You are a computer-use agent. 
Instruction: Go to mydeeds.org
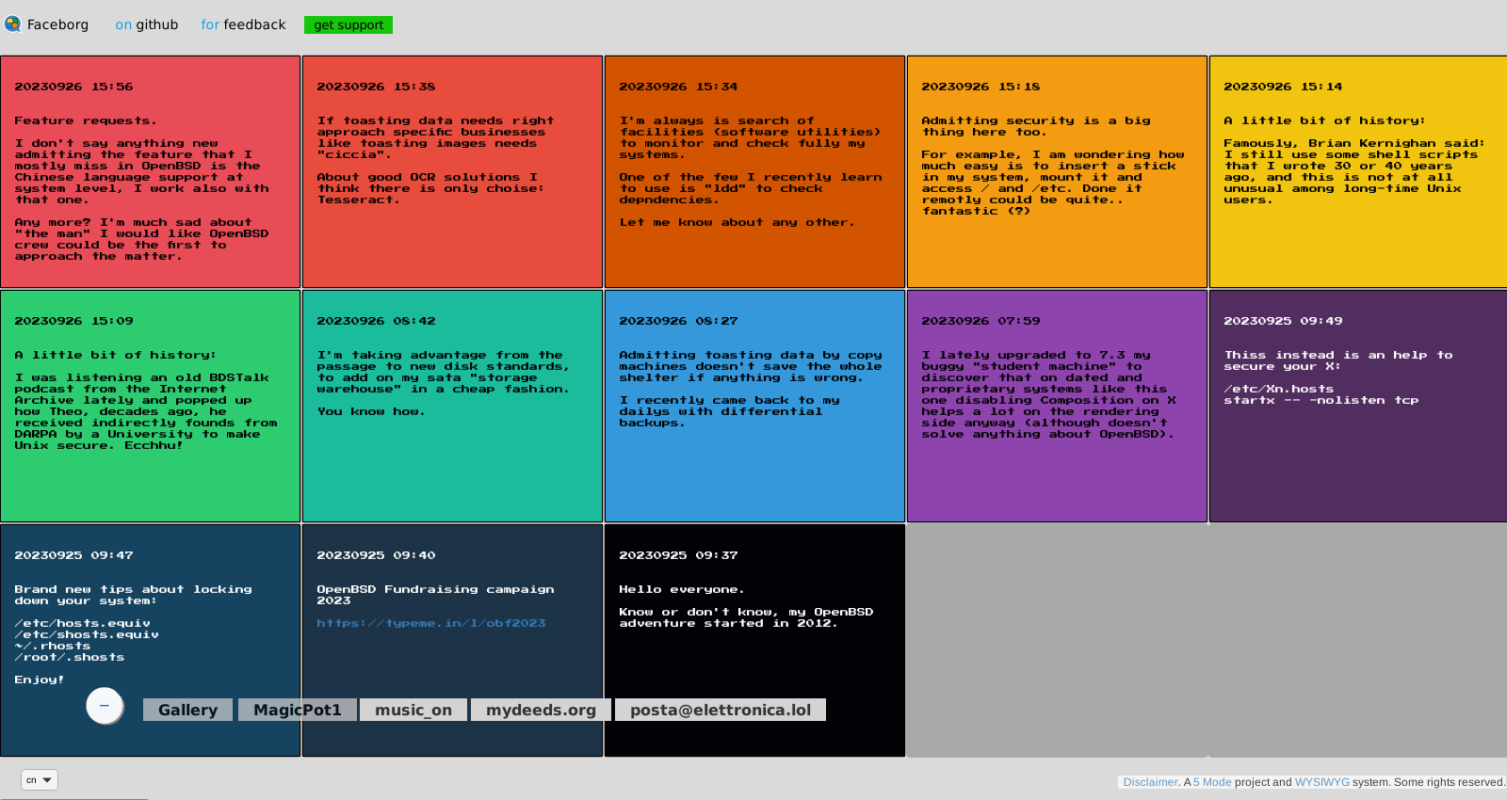[541, 710]
